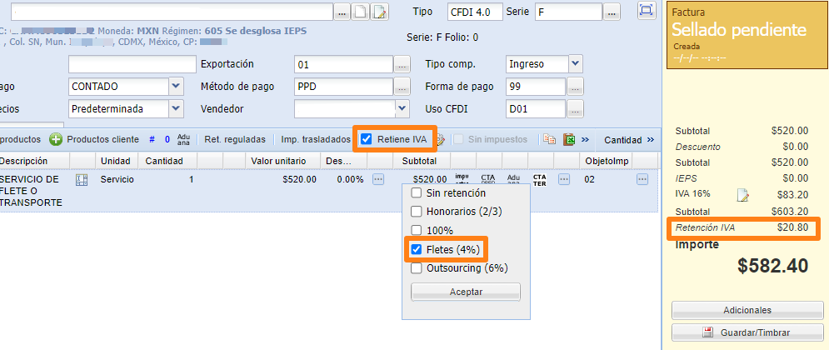The height and width of the screenshot is (350, 829).
Task: Expand the Vendedor dropdown
Action: tap(402, 108)
